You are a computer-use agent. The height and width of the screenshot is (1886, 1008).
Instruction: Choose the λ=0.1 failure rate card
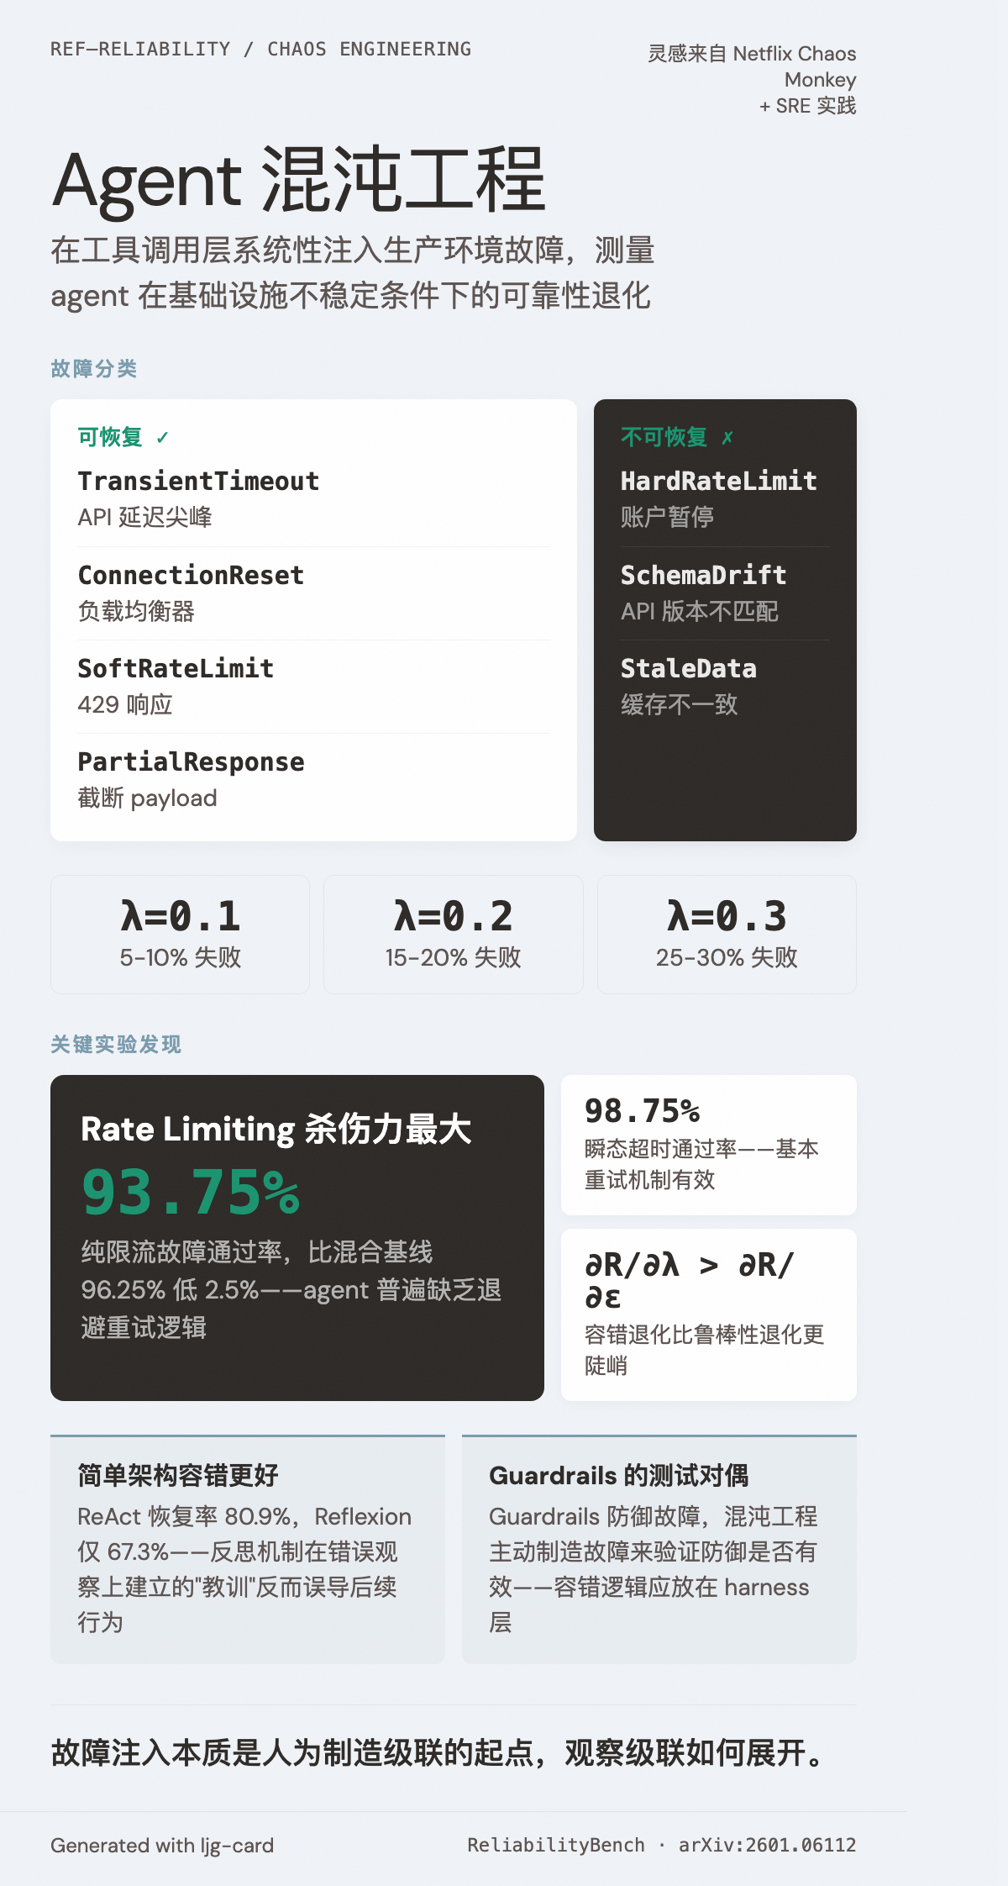pyautogui.click(x=180, y=935)
